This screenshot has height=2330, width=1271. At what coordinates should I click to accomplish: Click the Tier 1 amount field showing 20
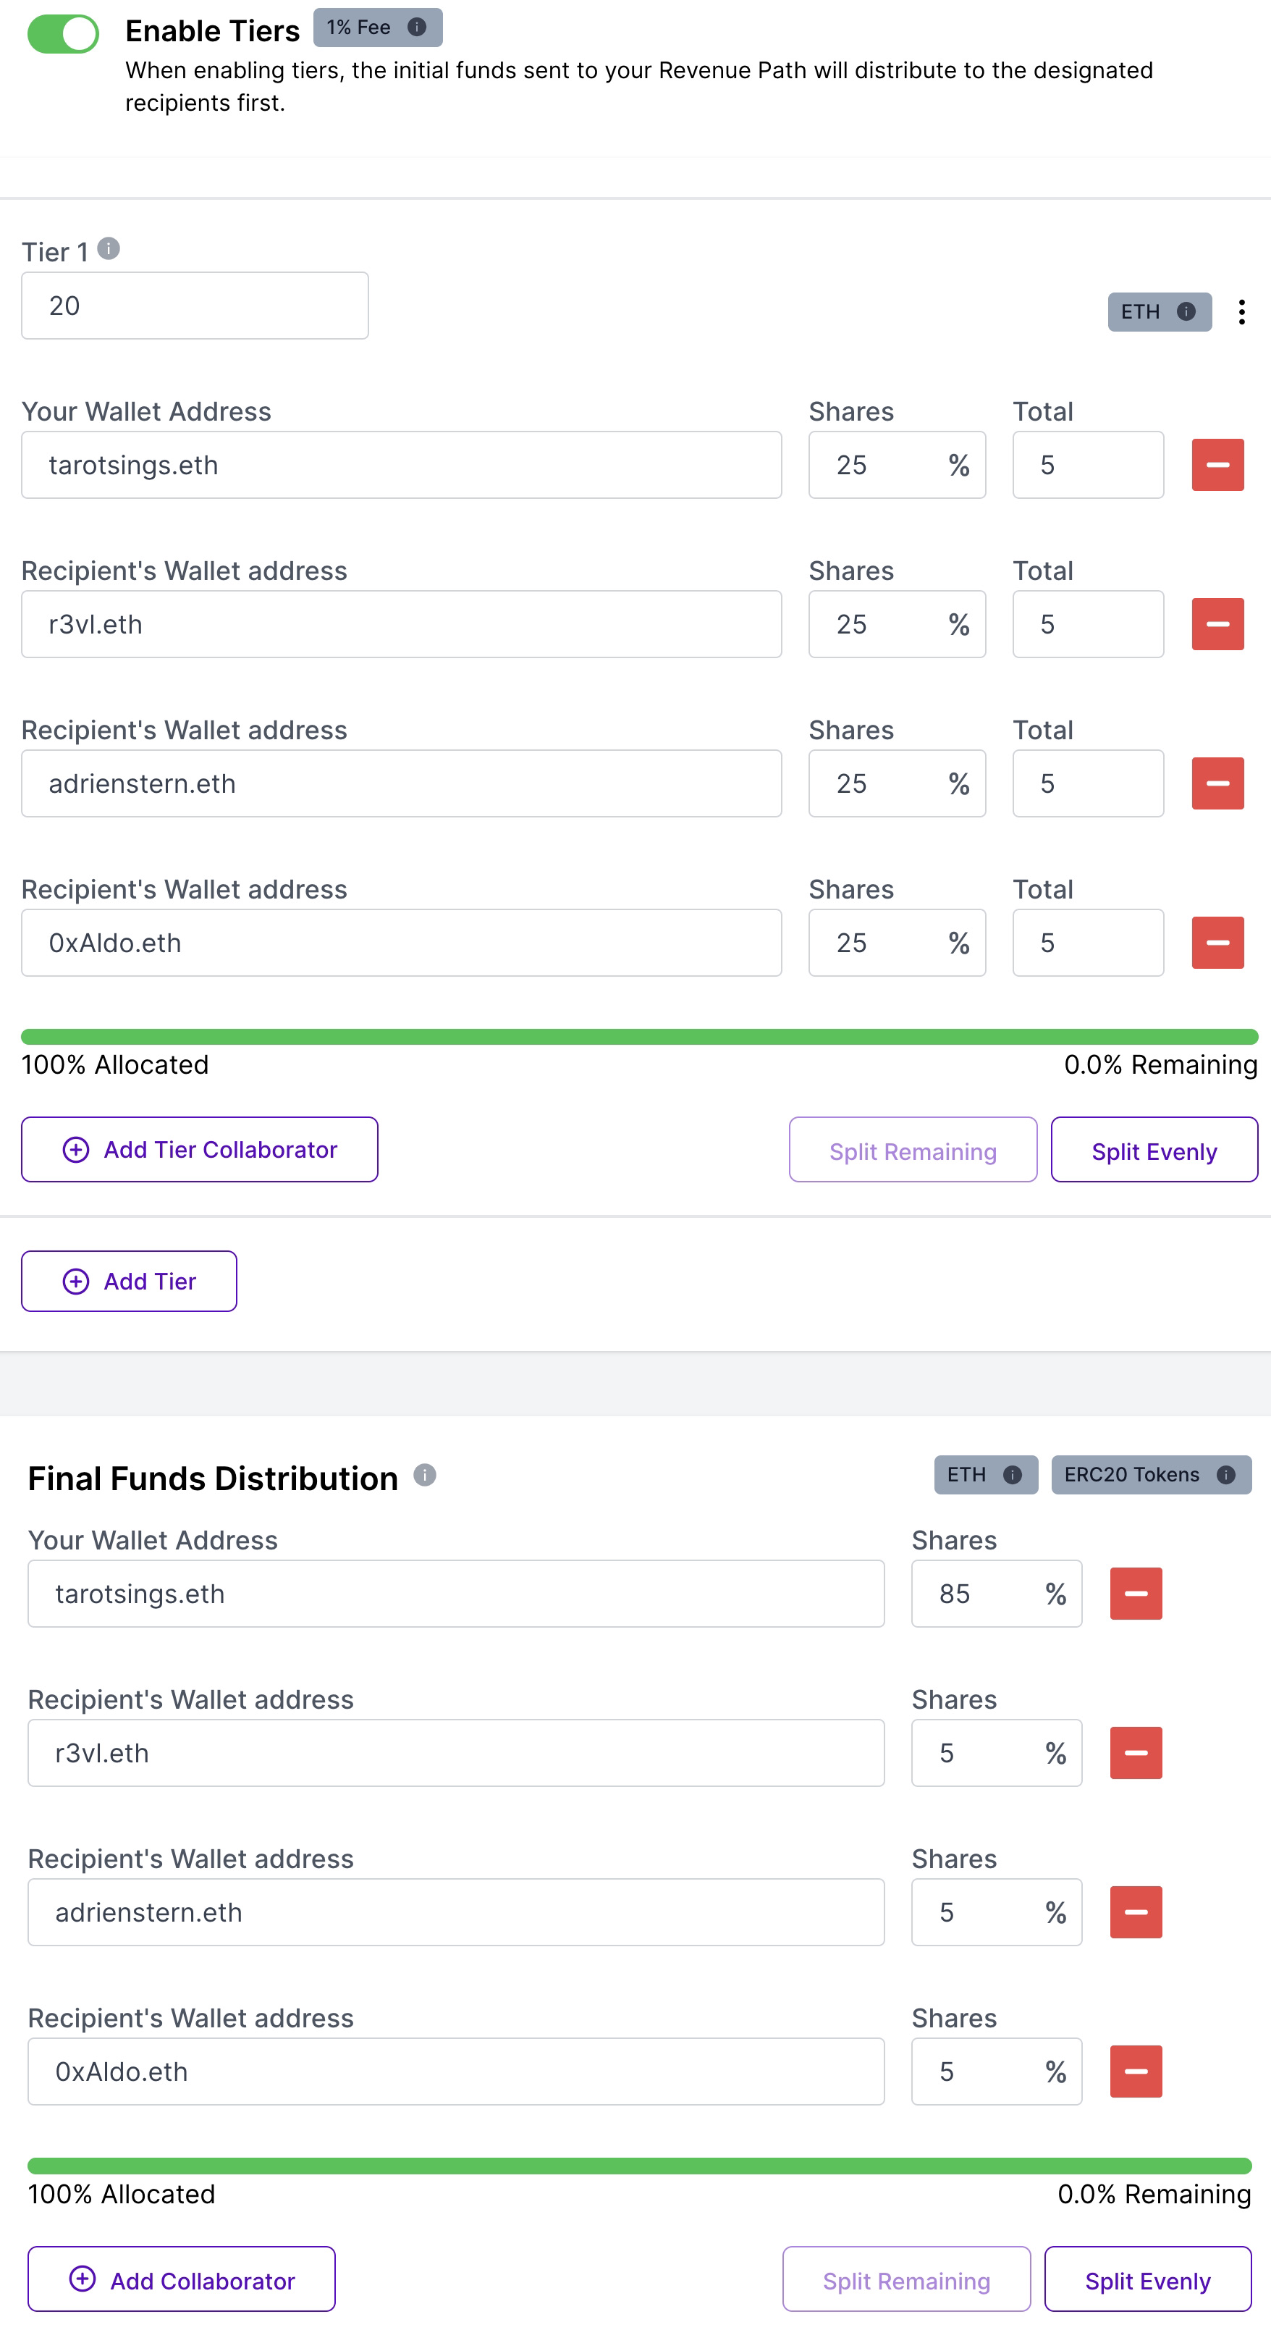[195, 306]
